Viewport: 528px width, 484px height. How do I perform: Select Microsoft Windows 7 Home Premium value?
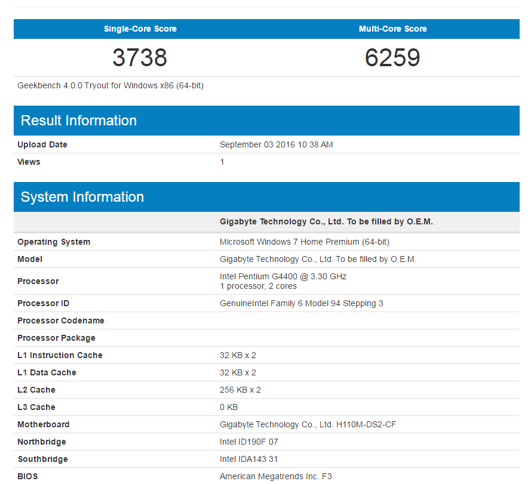pos(305,242)
